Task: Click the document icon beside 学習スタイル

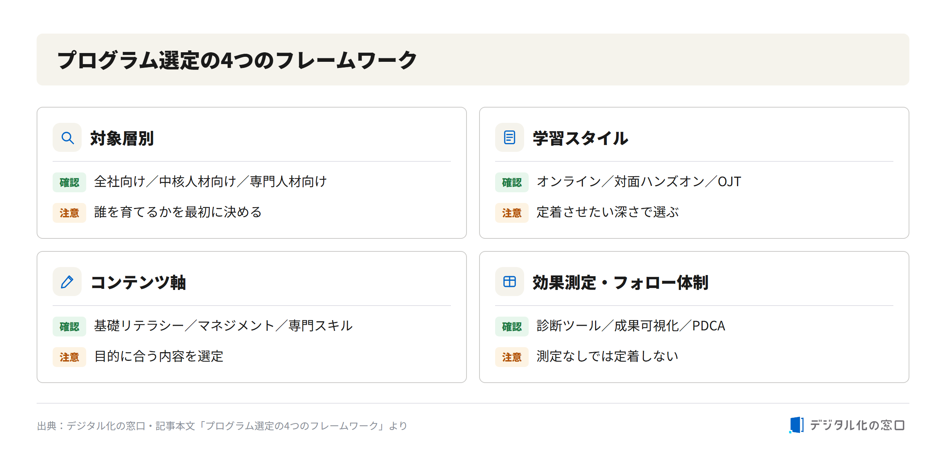Action: (x=510, y=137)
